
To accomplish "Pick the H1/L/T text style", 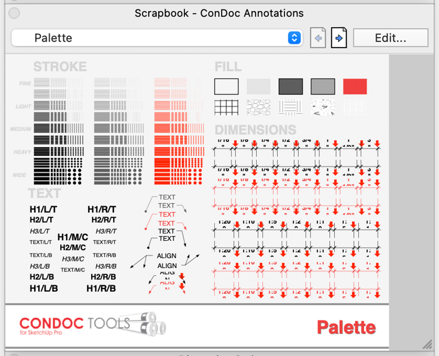I will point(43,209).
